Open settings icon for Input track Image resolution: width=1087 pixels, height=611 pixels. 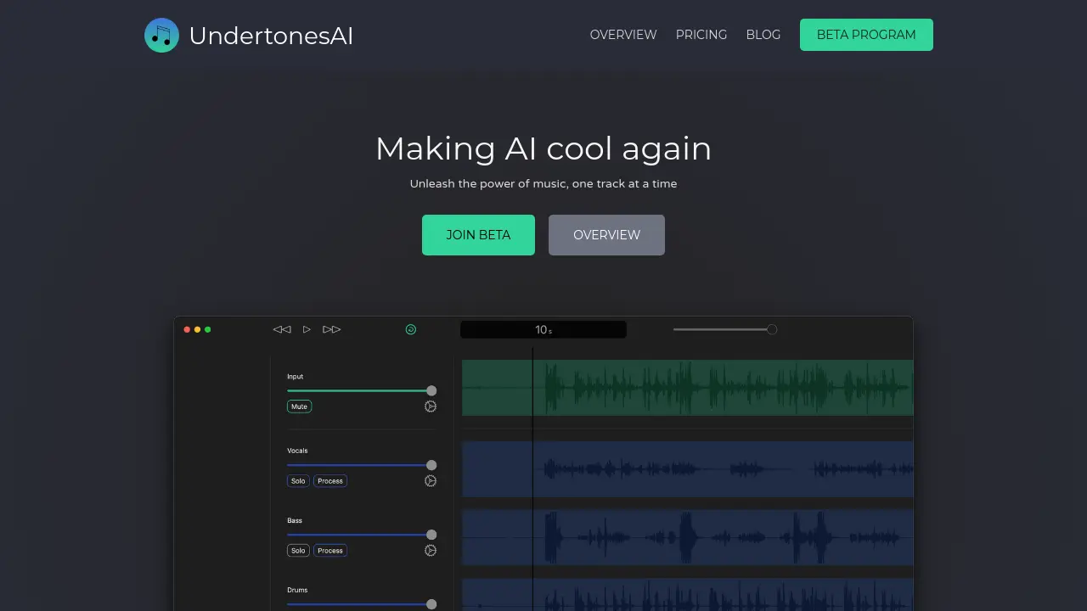431,406
